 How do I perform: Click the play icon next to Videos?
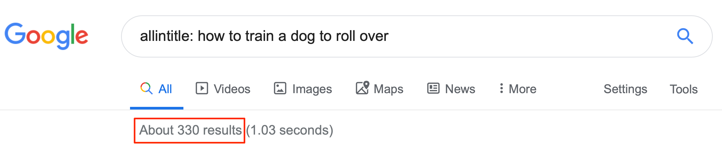click(202, 88)
